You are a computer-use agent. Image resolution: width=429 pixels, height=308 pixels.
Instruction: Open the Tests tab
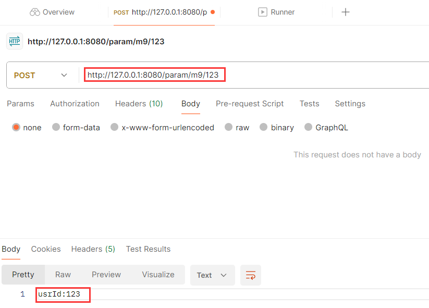(309, 104)
